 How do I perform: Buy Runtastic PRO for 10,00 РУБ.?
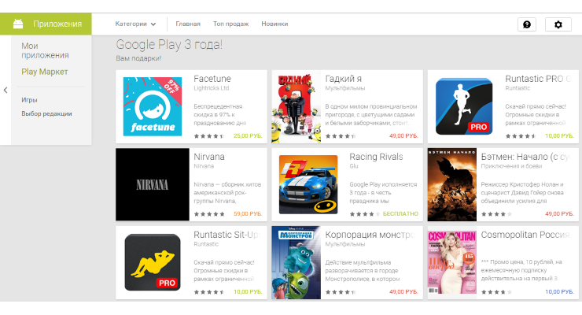(559, 136)
